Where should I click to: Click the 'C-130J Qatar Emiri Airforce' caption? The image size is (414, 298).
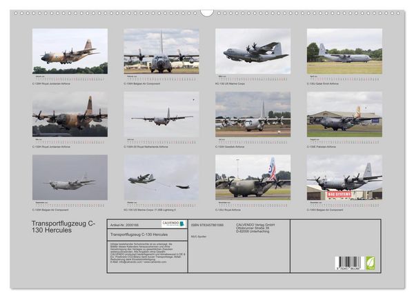click(x=322, y=83)
